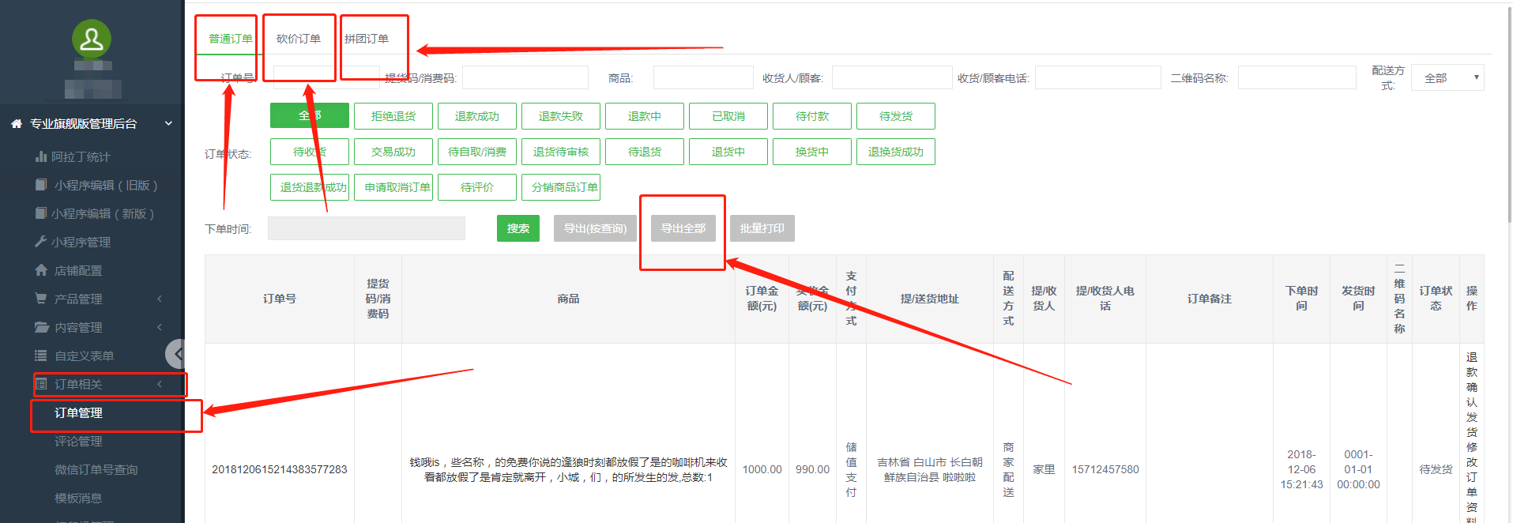Expand the 订单相关 sidebar menu

click(x=109, y=385)
